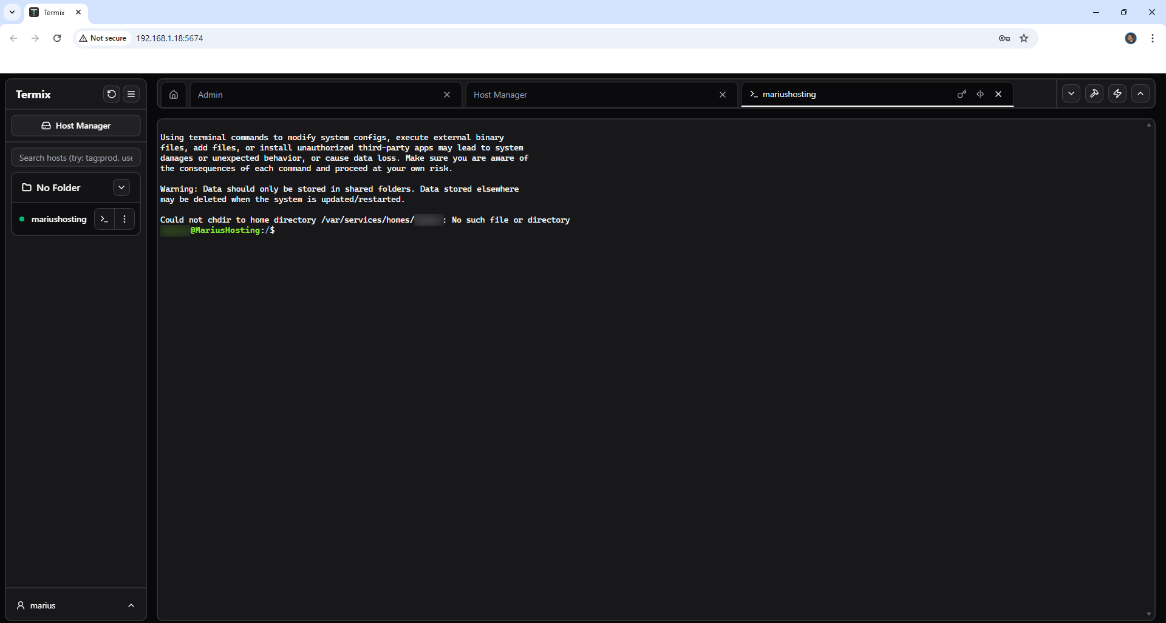Open the tab list dropdown chevron

[1071, 93]
